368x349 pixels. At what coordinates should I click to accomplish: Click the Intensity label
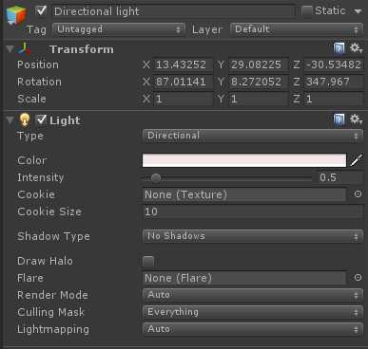pos(40,177)
